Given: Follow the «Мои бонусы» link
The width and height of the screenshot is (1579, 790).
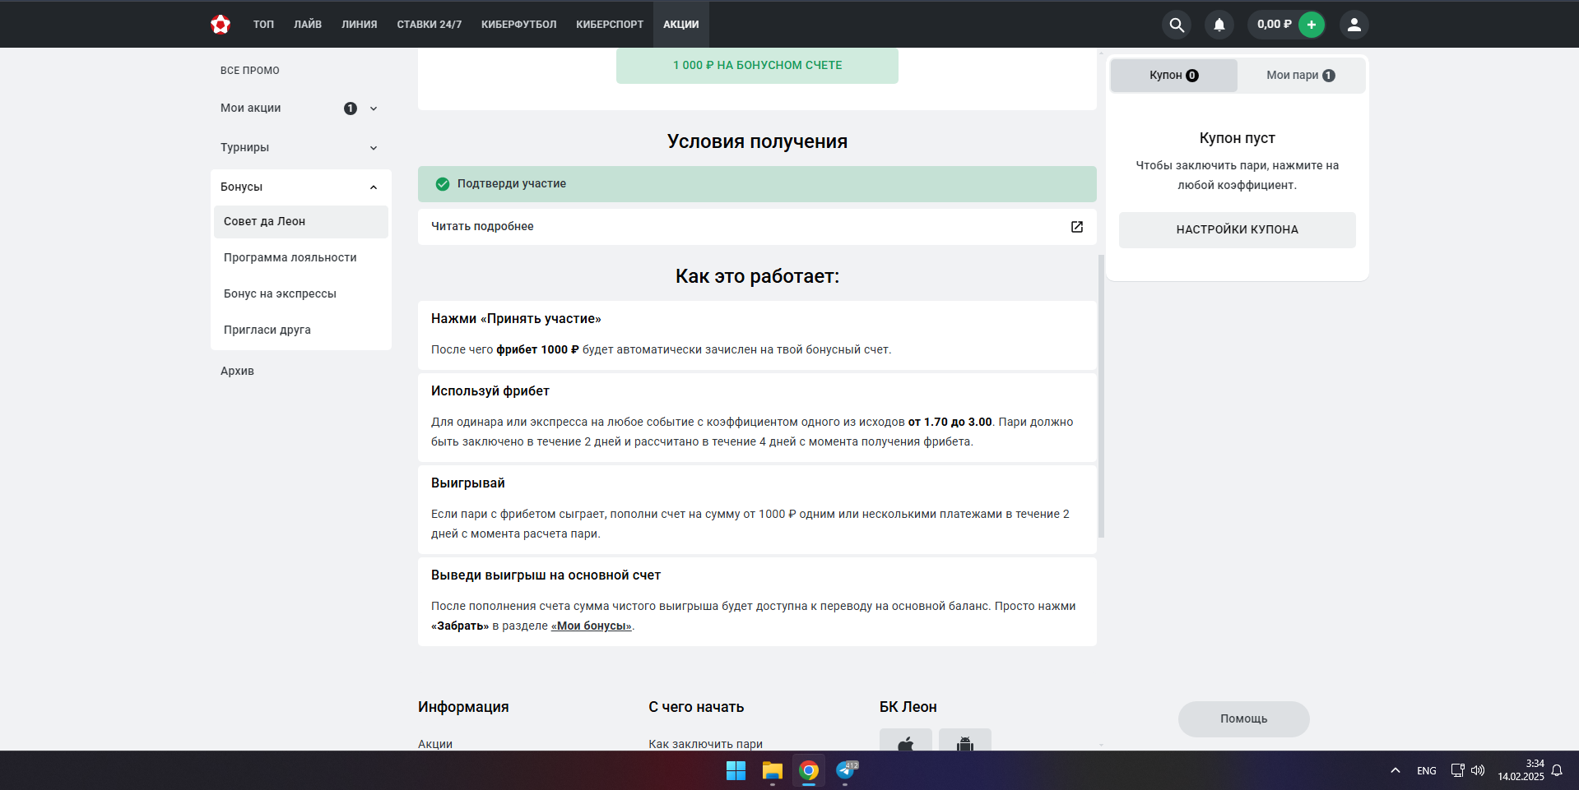Looking at the screenshot, I should (x=591, y=626).
